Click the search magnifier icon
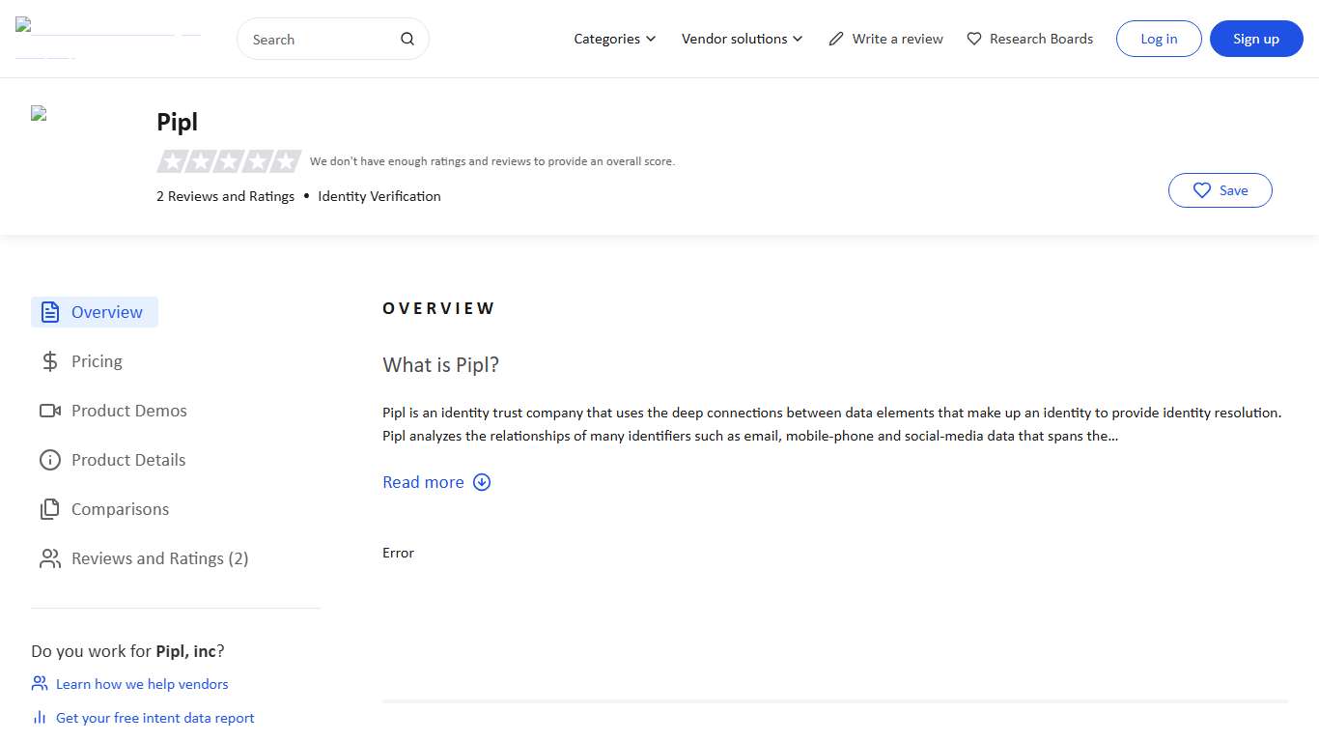1319x742 pixels. click(407, 39)
